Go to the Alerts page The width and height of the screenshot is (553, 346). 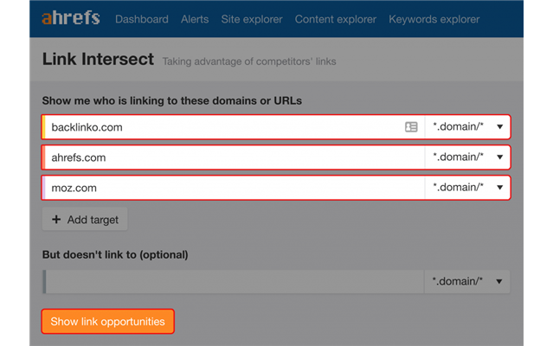tap(195, 19)
